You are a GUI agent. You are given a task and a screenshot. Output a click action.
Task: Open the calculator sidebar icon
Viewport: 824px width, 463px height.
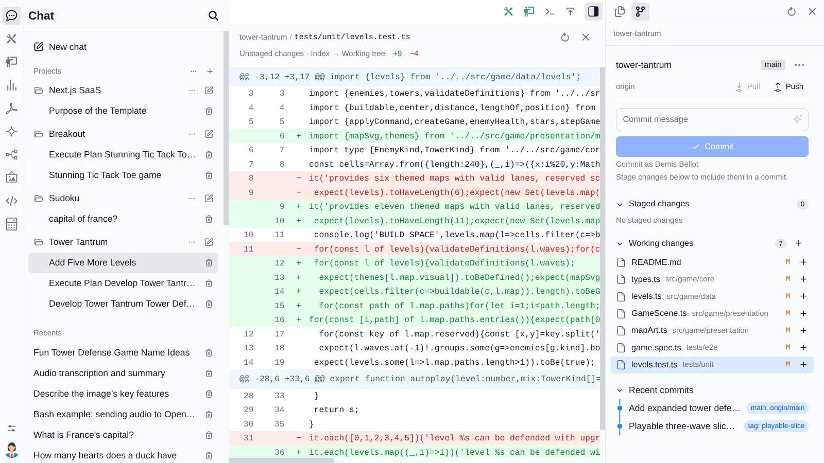[x=11, y=224]
